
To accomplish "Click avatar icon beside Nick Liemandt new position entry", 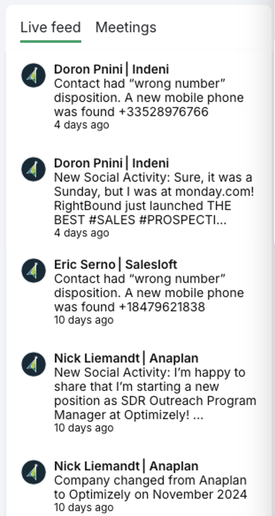I will click(34, 364).
